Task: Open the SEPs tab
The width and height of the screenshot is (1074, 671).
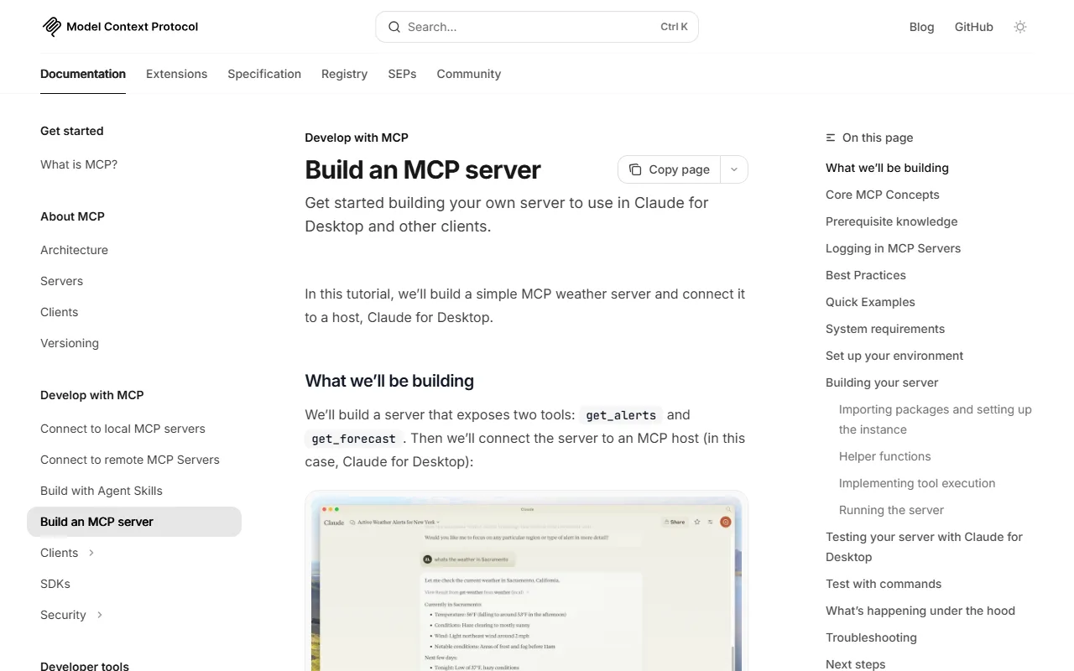Action: click(402, 74)
